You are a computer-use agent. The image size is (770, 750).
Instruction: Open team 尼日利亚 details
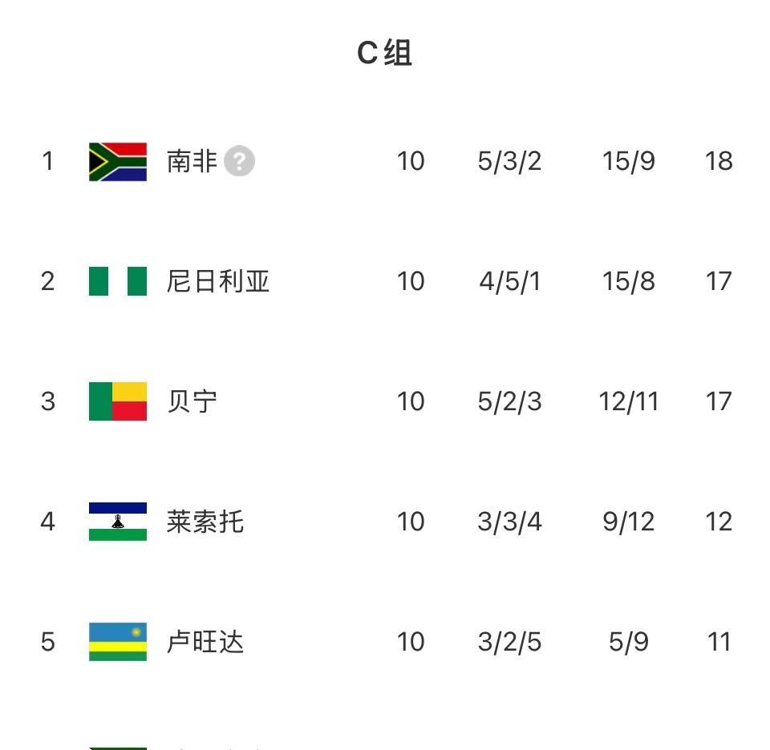click(x=218, y=281)
